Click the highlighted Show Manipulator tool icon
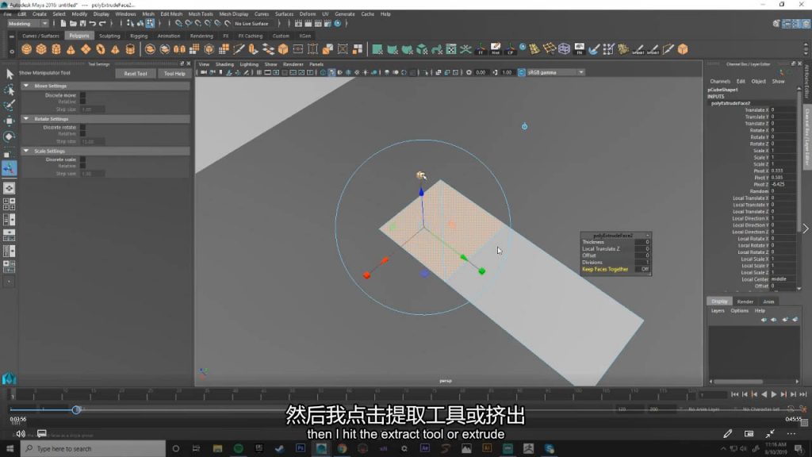Viewport: 812px width, 457px height. coord(10,168)
